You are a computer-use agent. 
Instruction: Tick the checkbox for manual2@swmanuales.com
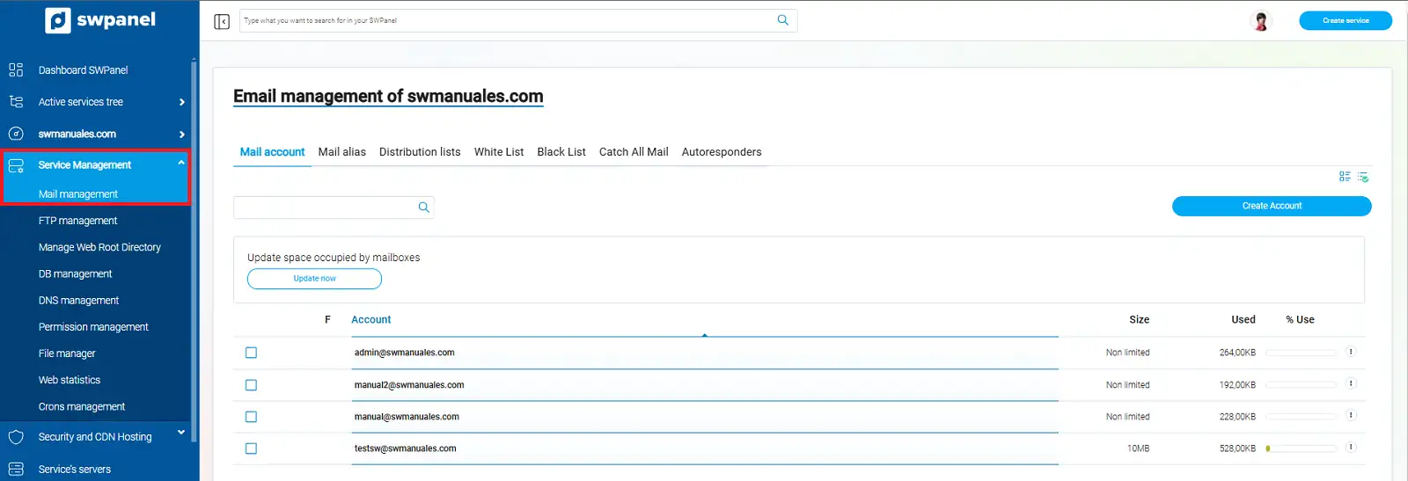[x=251, y=385]
